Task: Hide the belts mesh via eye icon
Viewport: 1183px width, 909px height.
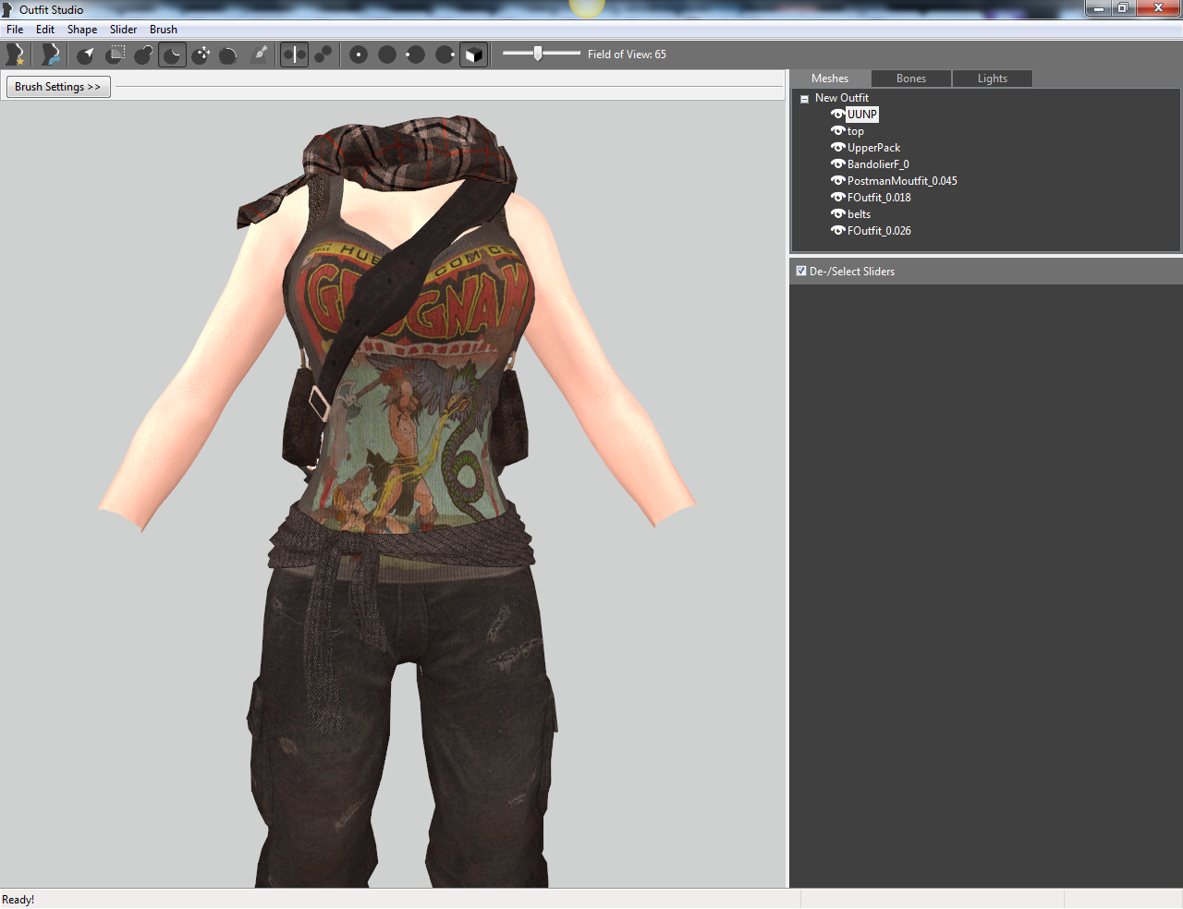Action: click(x=837, y=214)
